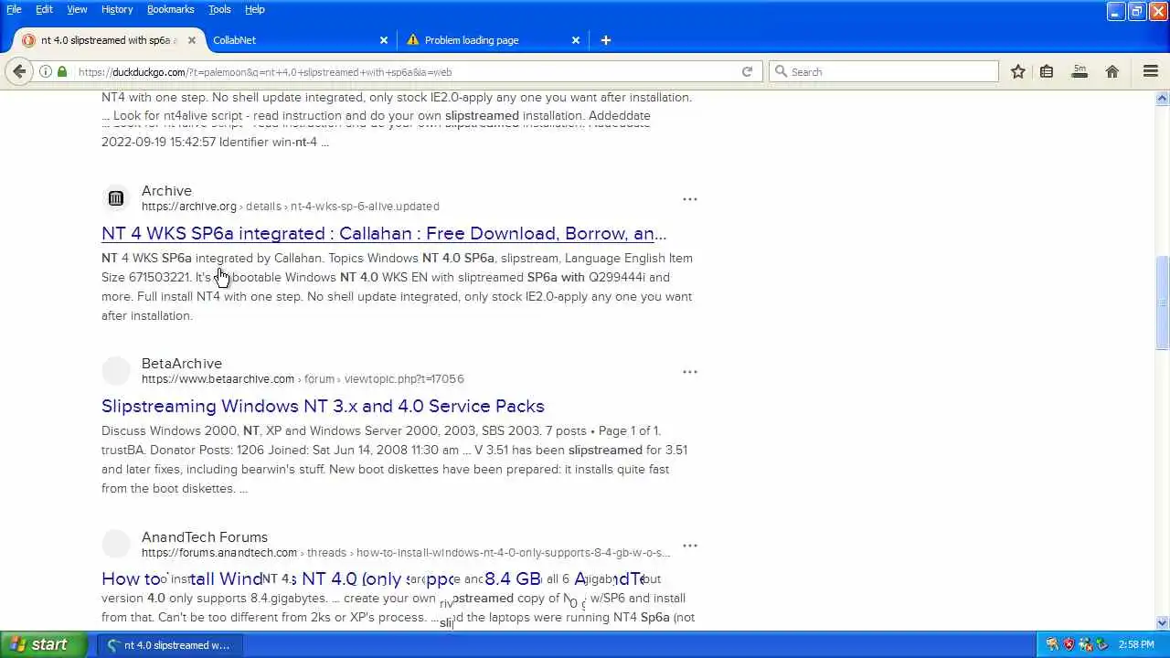The image size is (1170, 658).
Task: Click the 5m toolbar indicator icon
Action: pyautogui.click(x=1080, y=71)
